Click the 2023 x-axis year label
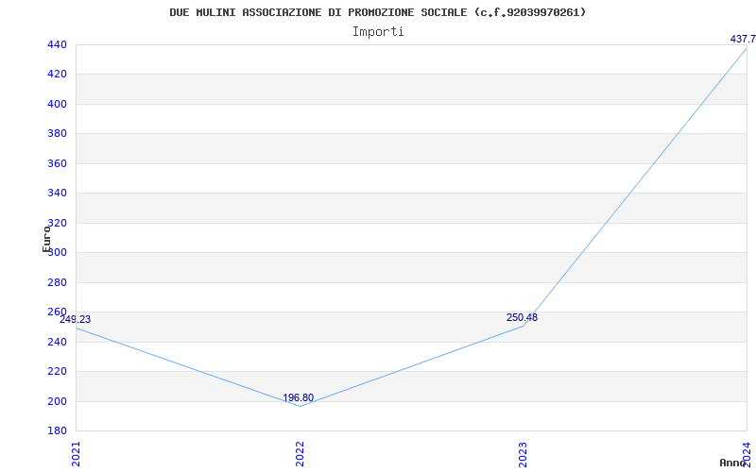The image size is (756, 472). pyautogui.click(x=524, y=454)
